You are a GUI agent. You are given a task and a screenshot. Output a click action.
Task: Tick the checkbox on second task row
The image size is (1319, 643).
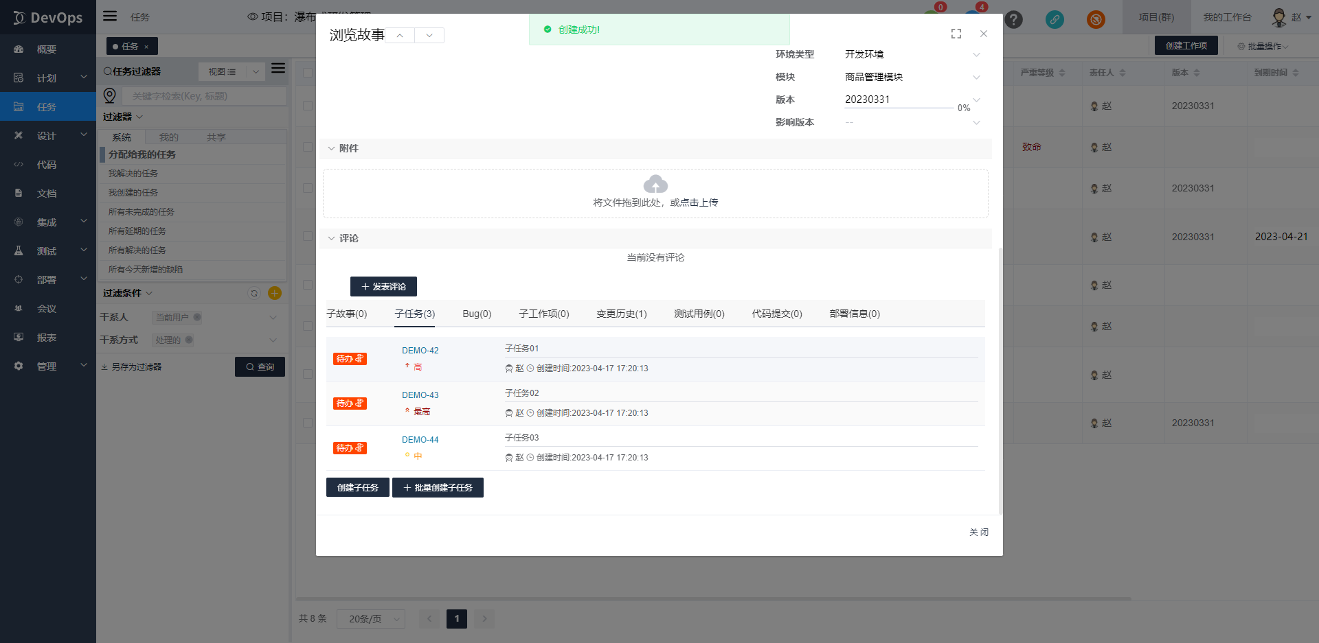coord(308,147)
